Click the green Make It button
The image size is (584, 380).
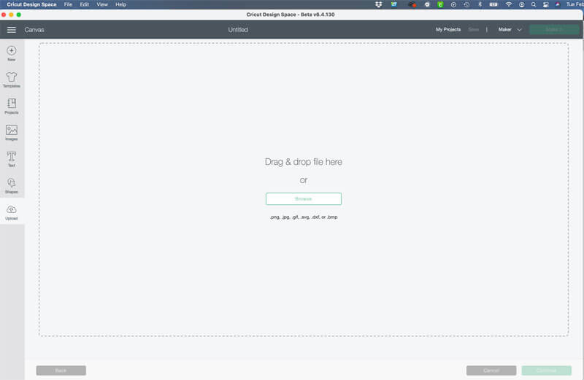(554, 29)
